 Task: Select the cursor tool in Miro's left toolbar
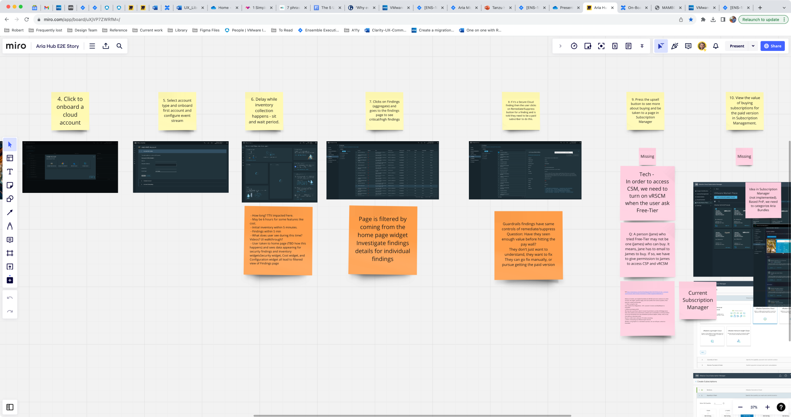point(10,145)
